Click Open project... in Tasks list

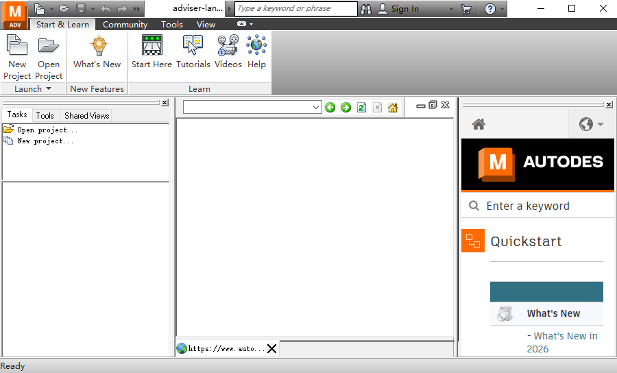point(47,130)
